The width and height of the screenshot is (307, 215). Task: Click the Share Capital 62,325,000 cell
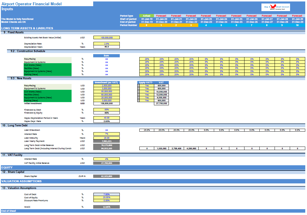107,176
